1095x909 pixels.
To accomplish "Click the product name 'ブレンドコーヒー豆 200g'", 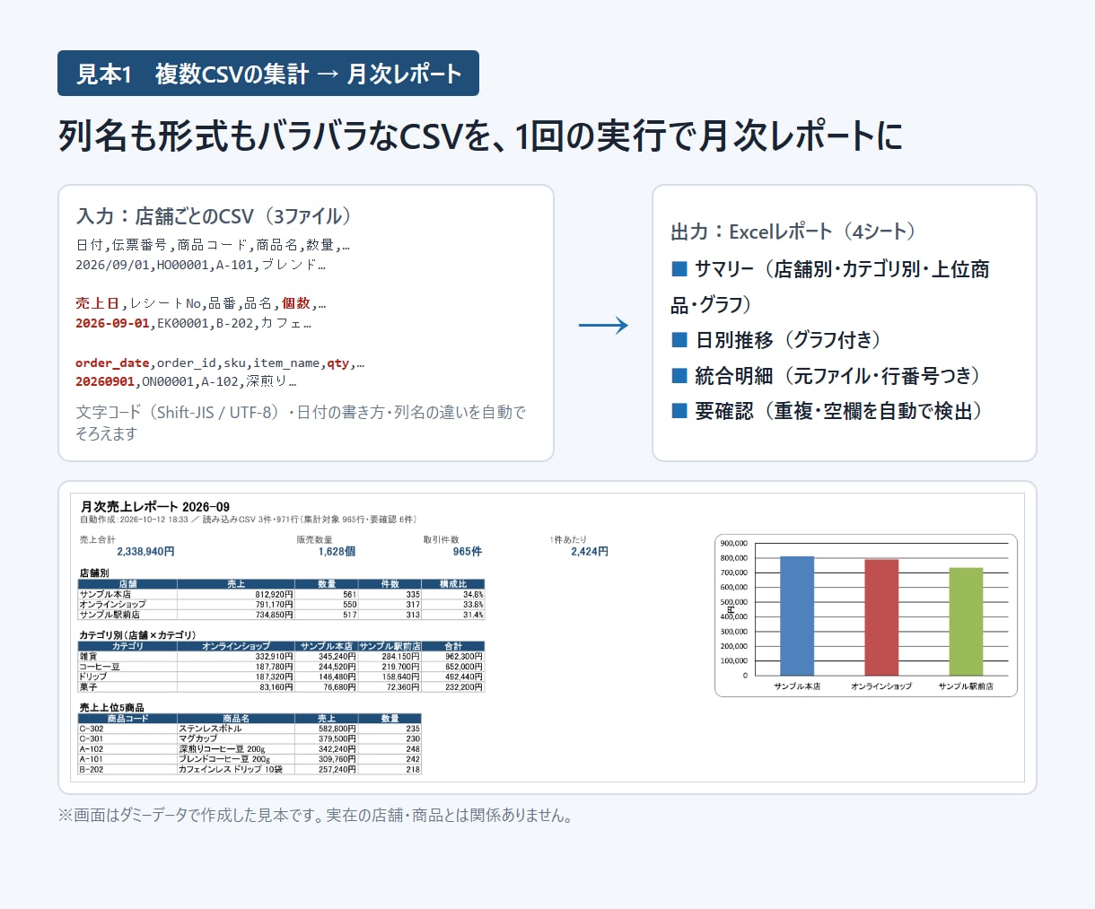I will point(224,759).
